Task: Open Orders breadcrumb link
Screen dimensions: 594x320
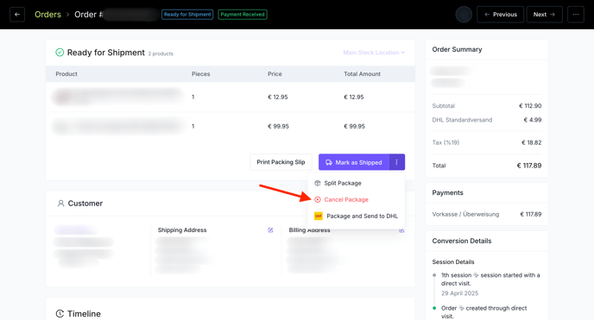Action: point(47,15)
